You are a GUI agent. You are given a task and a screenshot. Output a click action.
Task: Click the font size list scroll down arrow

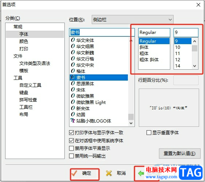tap(194, 66)
